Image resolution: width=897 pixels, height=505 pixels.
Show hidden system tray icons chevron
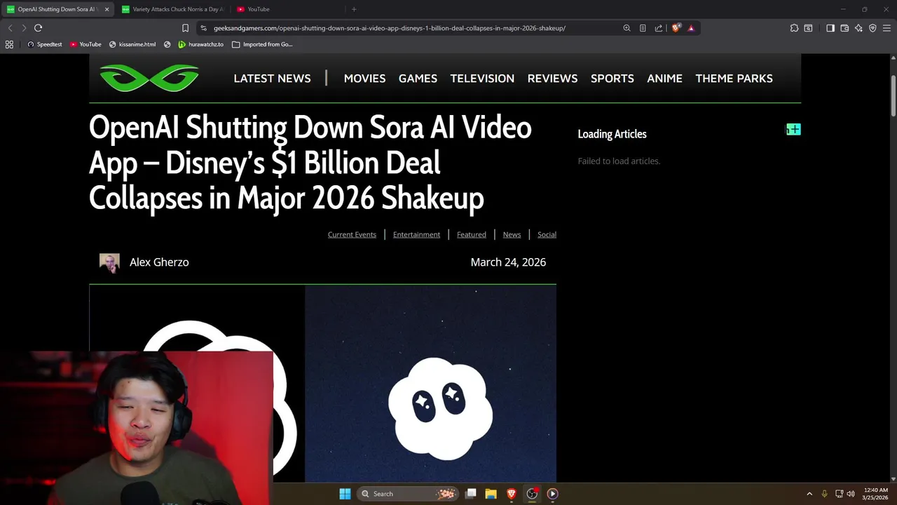(x=809, y=494)
